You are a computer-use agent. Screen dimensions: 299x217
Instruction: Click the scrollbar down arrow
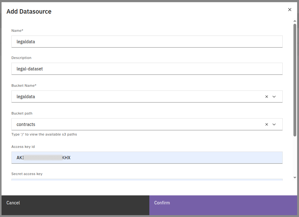tap(295, 177)
